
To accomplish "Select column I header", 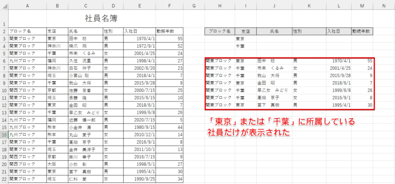I will [246, 6].
